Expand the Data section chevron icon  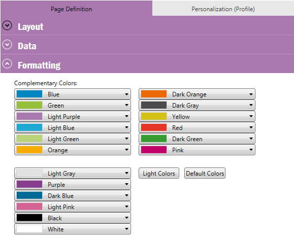tap(7, 45)
